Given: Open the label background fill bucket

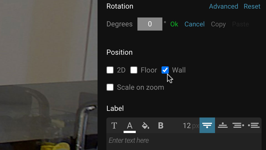Looking at the screenshot, I should coord(145,126).
